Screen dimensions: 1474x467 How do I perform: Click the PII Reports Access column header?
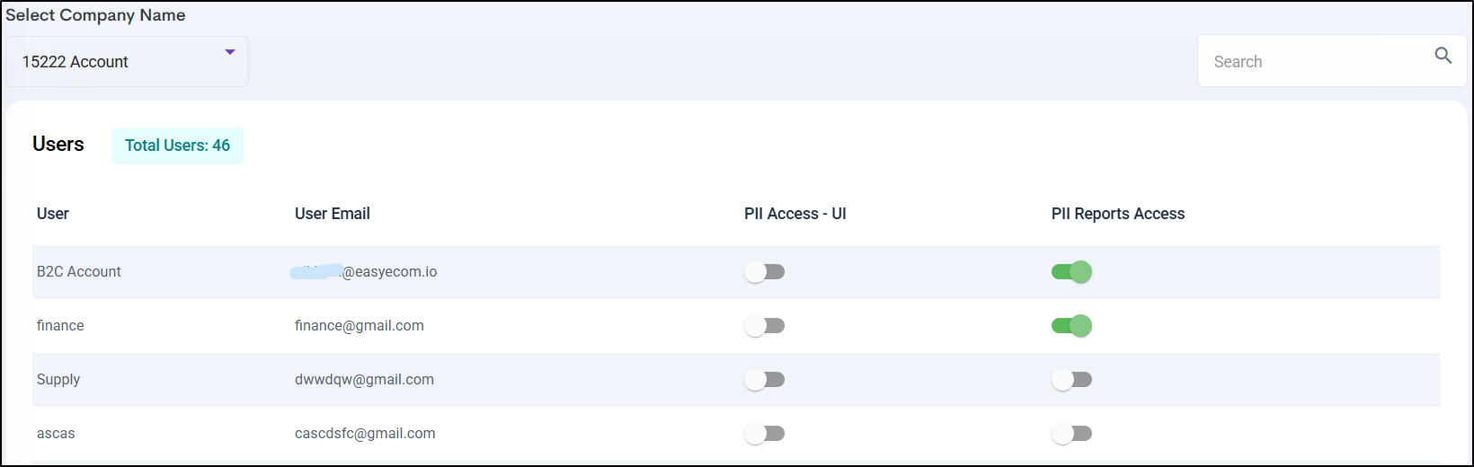1117,214
